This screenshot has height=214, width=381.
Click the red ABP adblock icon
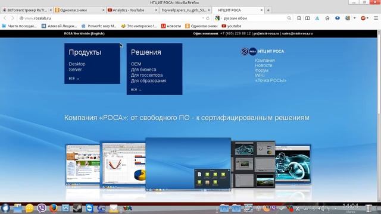pos(363,18)
